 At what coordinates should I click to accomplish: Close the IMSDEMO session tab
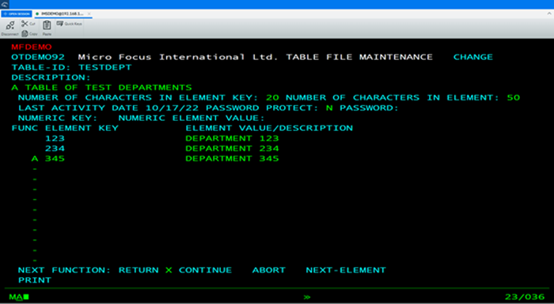[x=89, y=13]
